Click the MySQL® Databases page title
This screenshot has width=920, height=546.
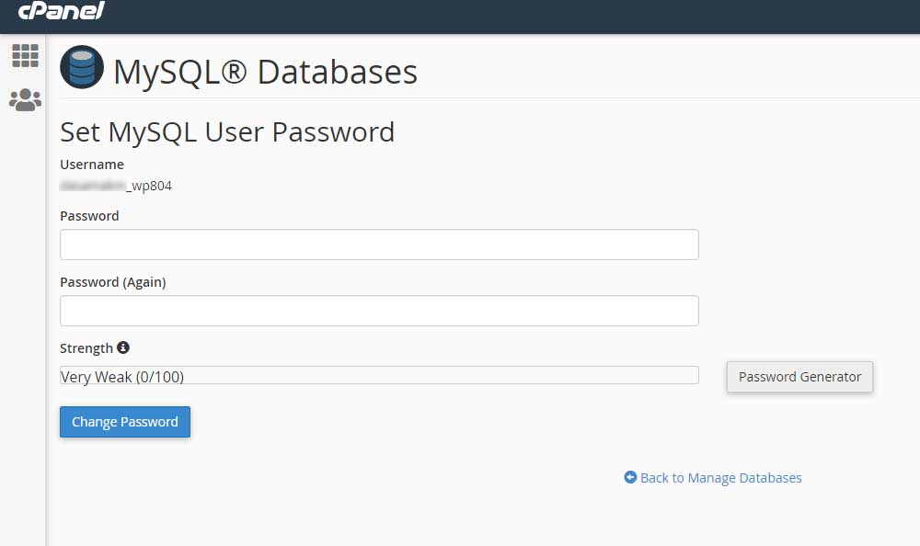tap(265, 72)
